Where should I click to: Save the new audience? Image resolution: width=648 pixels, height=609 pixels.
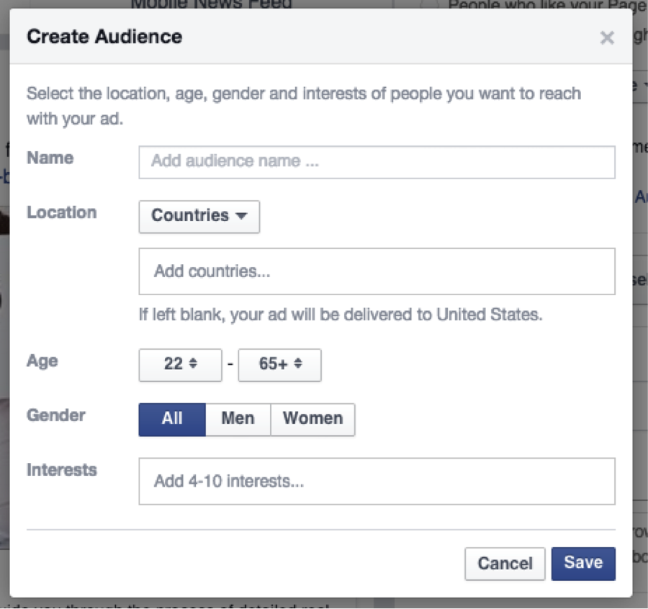point(583,563)
